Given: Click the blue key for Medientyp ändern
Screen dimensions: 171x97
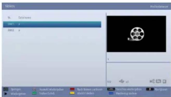Looking at the screenshot, I should click(x=111, y=93).
